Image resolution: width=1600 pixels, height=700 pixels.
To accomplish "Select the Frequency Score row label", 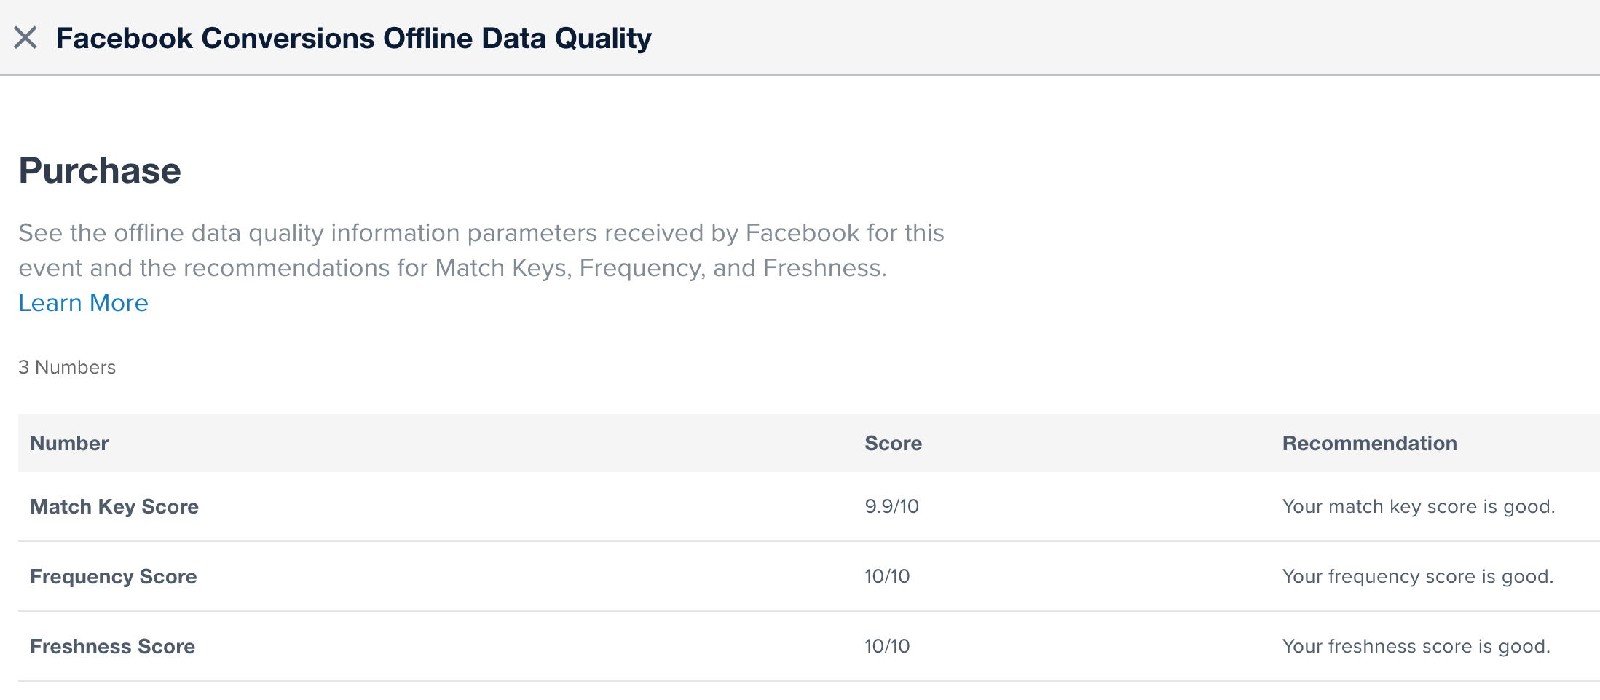I will 114,576.
